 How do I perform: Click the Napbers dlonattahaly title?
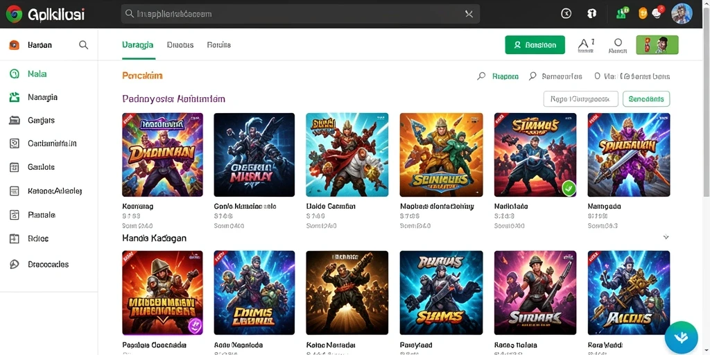437,207
